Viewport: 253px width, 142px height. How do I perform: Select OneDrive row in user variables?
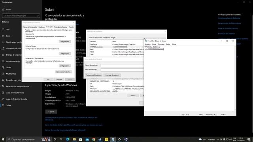pyautogui.click(x=116, y=45)
